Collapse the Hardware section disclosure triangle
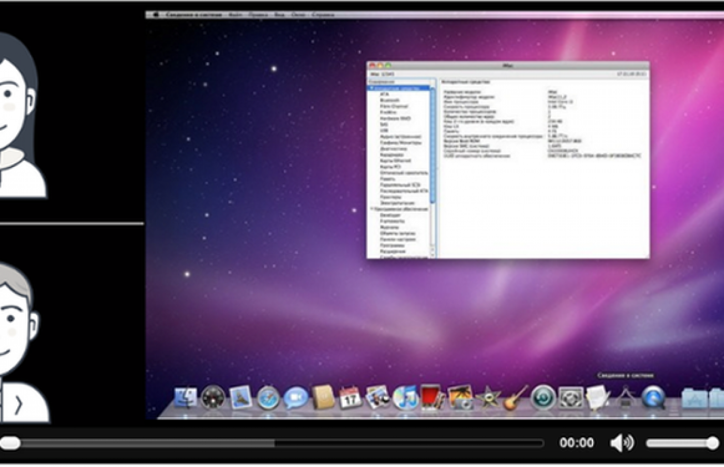Viewport: 724px width, 467px height. tap(371, 88)
